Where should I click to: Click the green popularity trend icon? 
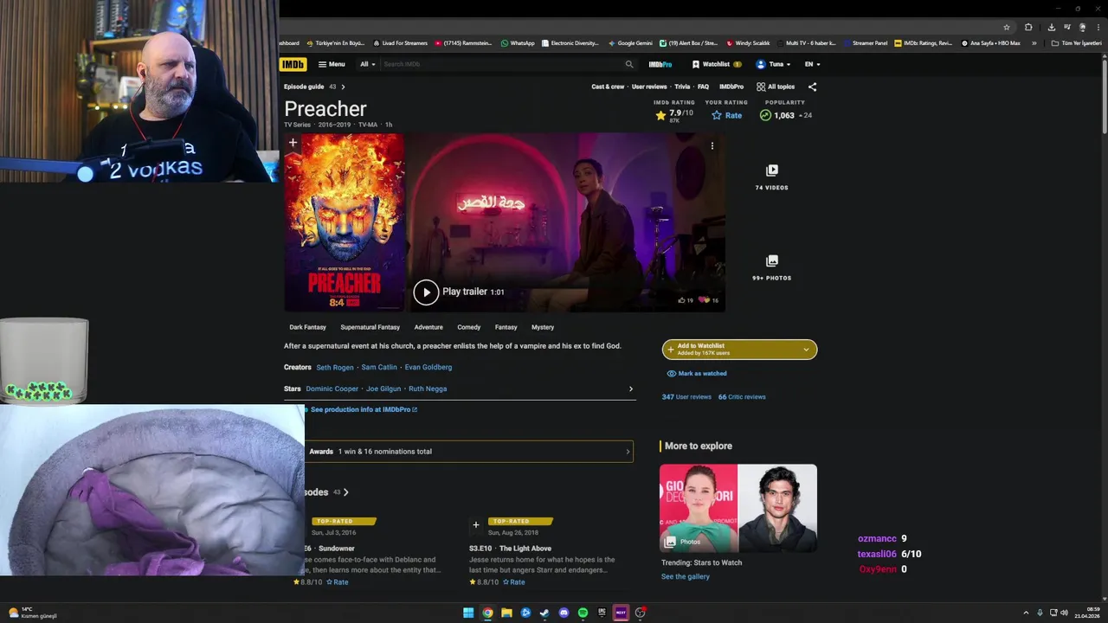point(765,115)
